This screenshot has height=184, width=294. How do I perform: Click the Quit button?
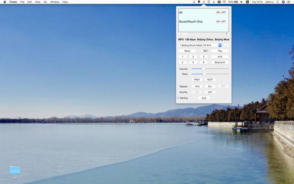click(x=204, y=98)
